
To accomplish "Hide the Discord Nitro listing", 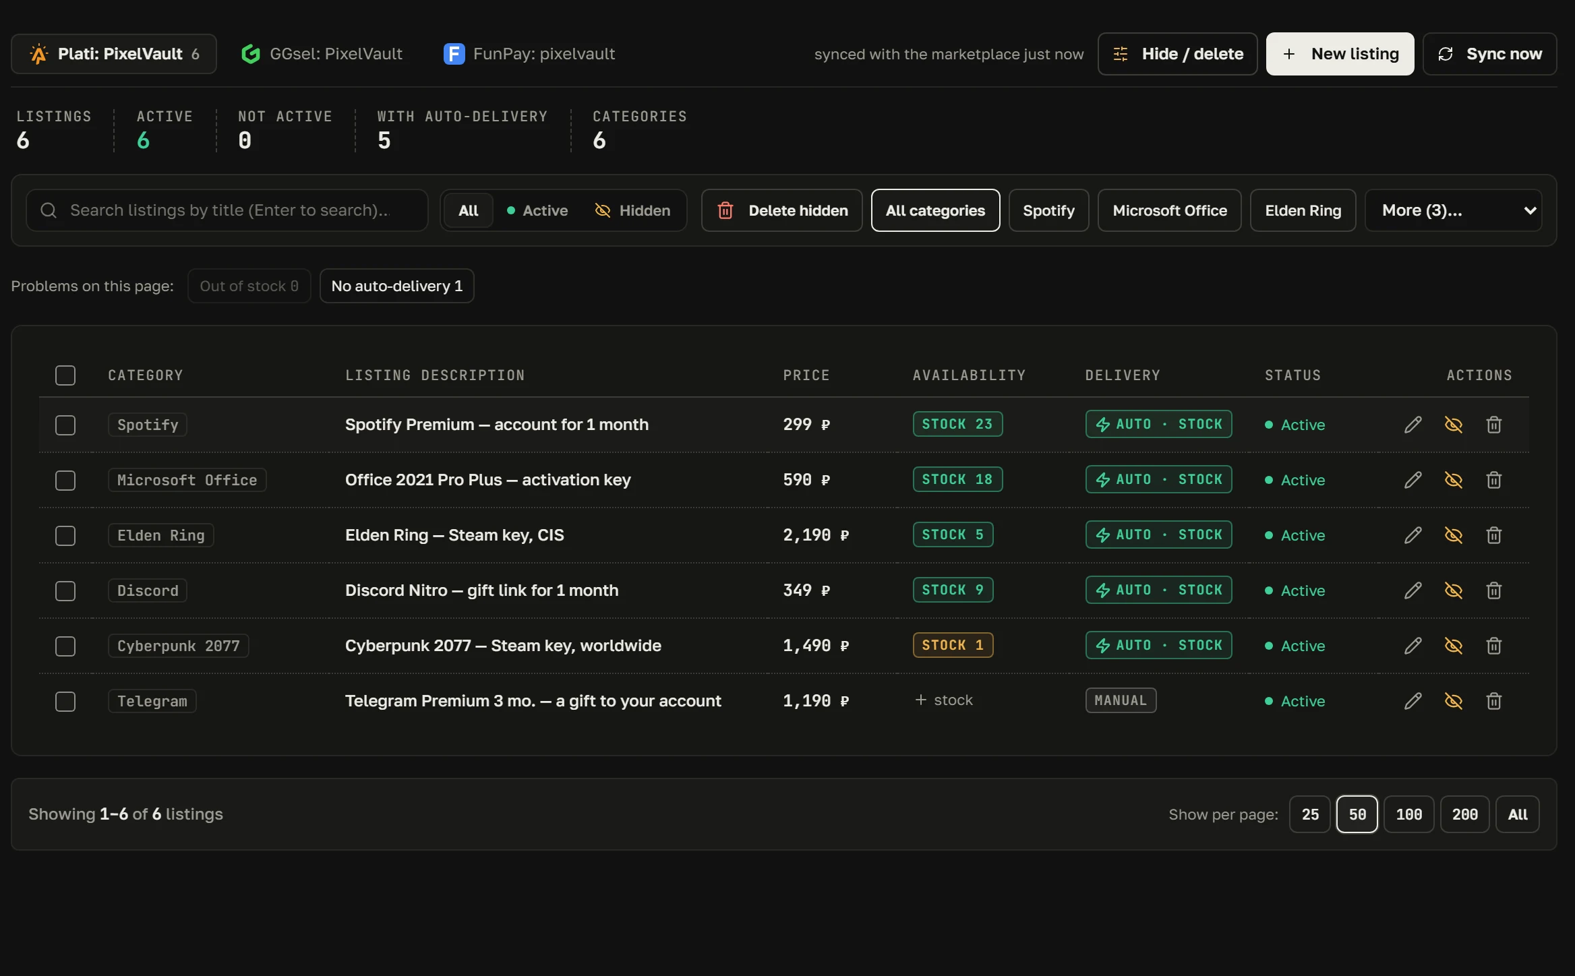I will [x=1453, y=590].
